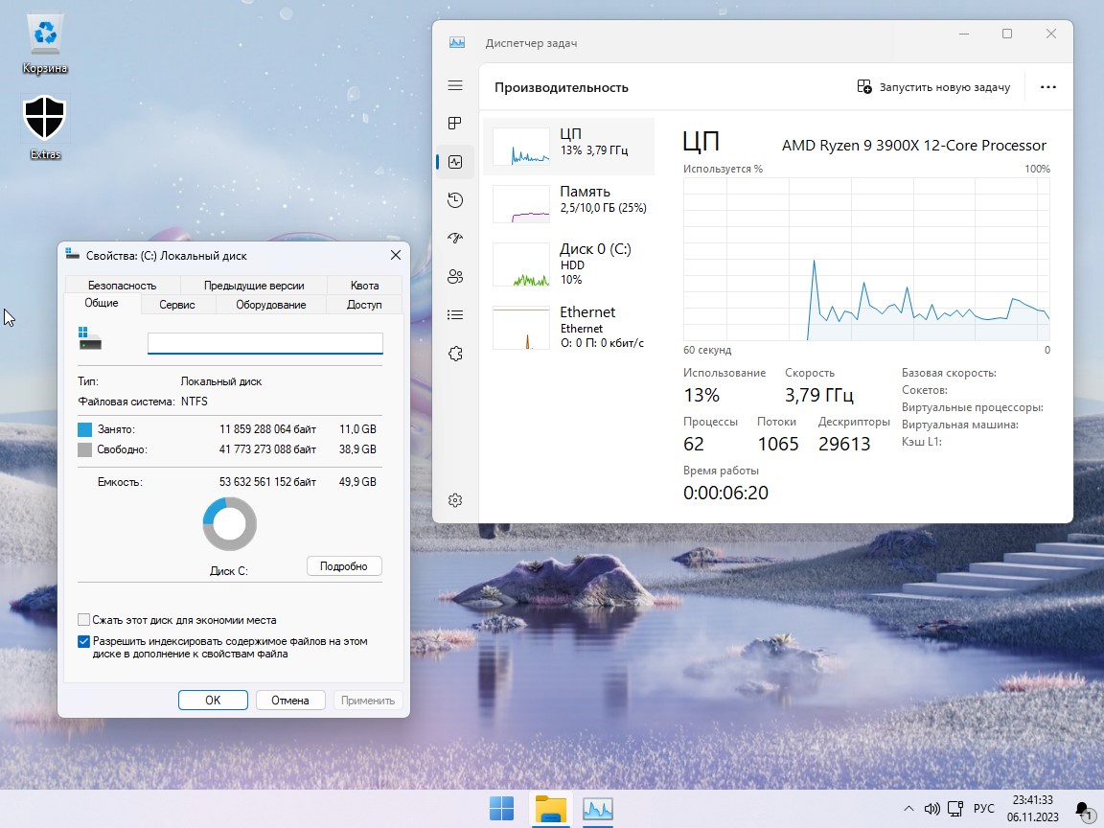
Task: Open Users page icon in Task Manager
Action: point(455,277)
